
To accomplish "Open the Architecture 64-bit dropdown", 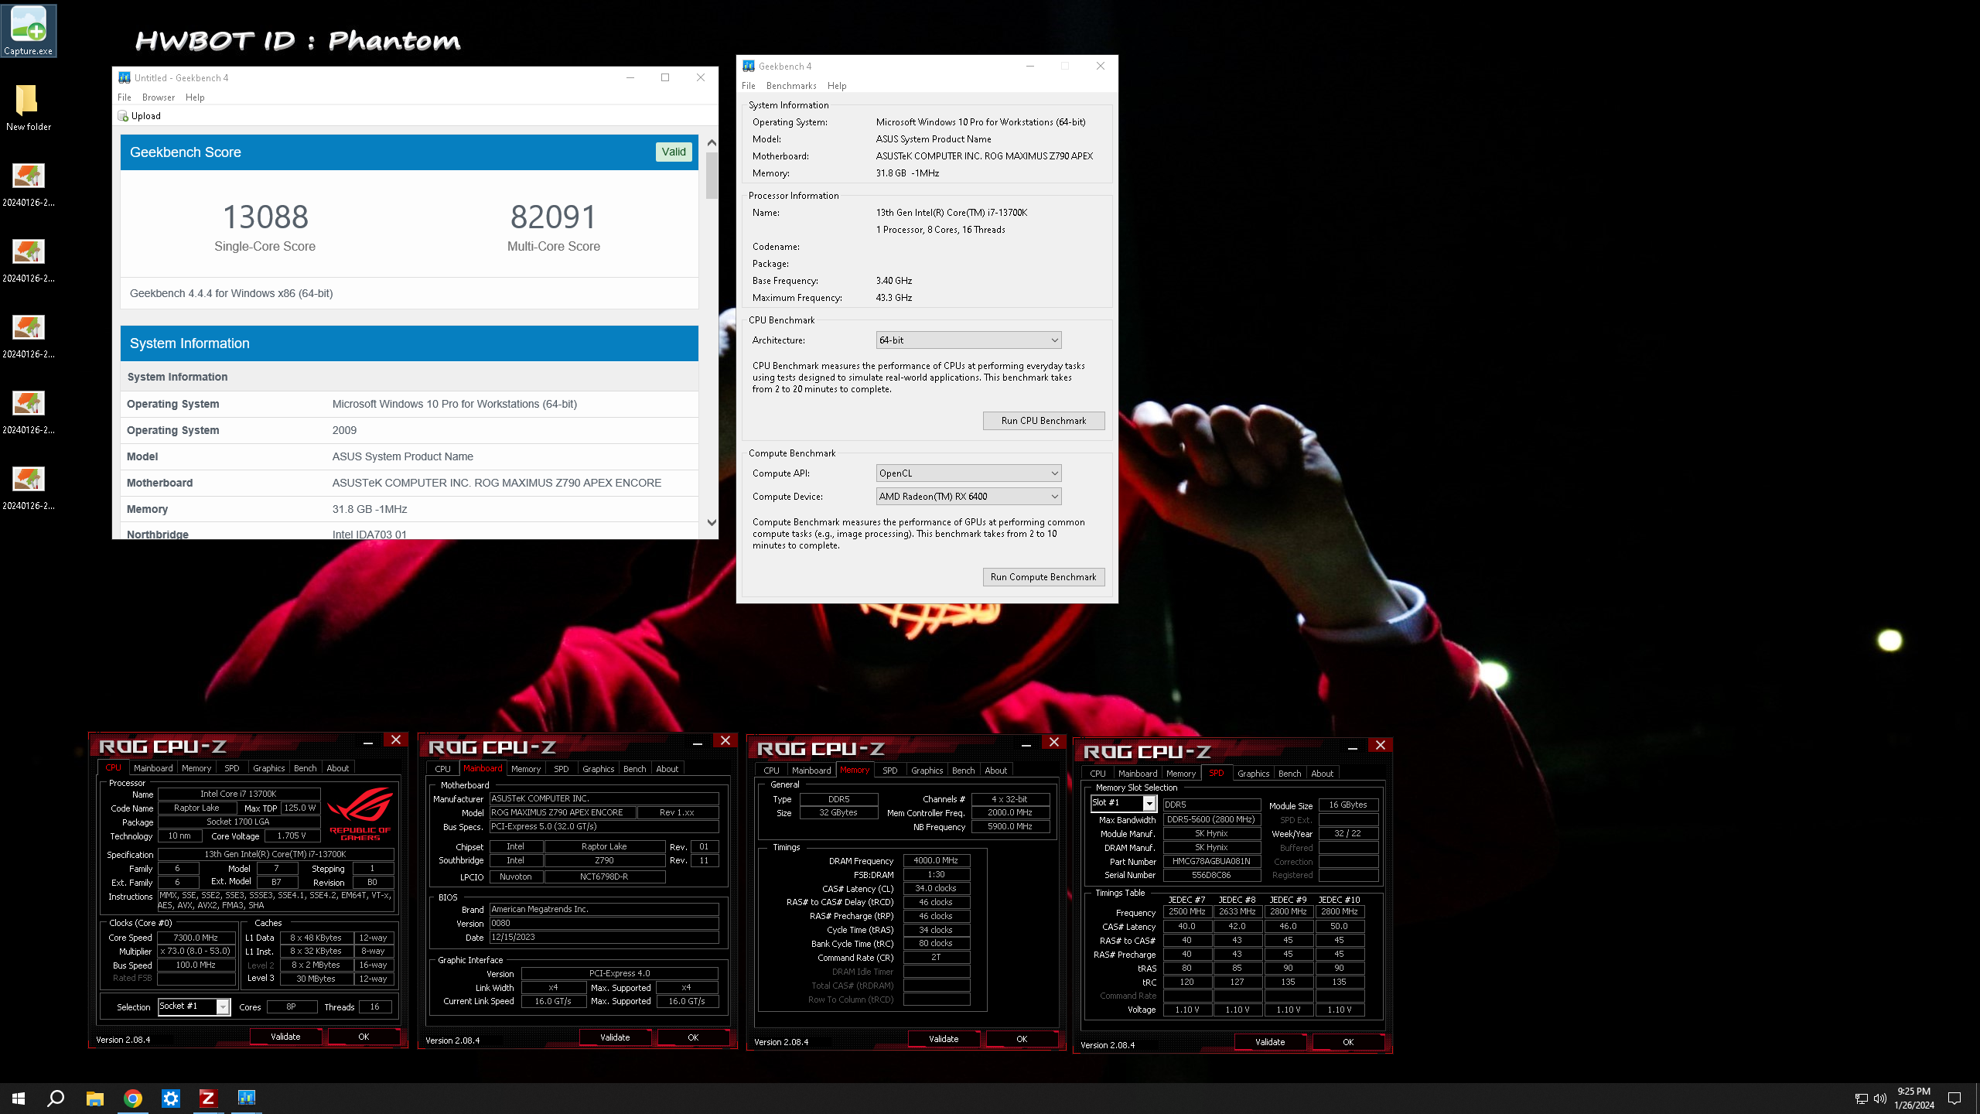I will [968, 340].
